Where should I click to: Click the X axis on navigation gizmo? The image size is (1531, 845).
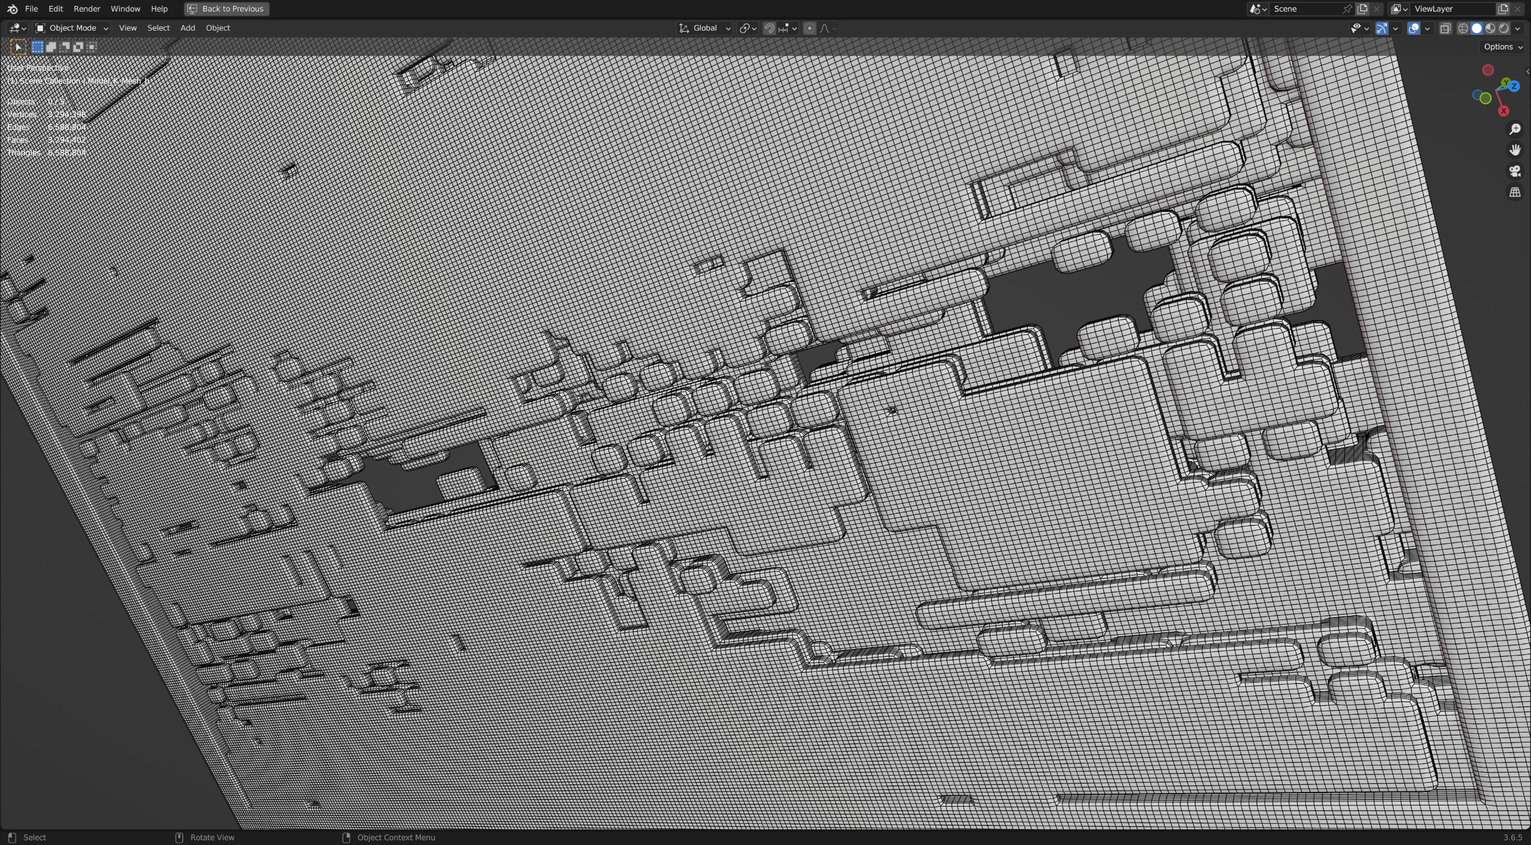[1504, 111]
